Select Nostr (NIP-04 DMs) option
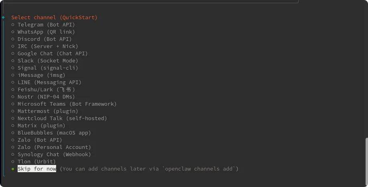 coord(46,97)
